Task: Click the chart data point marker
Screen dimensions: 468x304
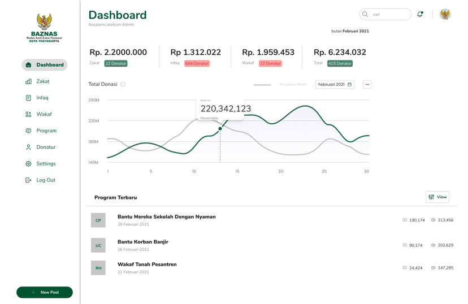Action: coord(220,129)
